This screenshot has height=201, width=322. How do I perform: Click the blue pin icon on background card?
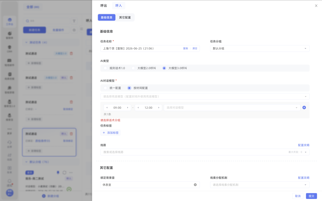coord(58,172)
